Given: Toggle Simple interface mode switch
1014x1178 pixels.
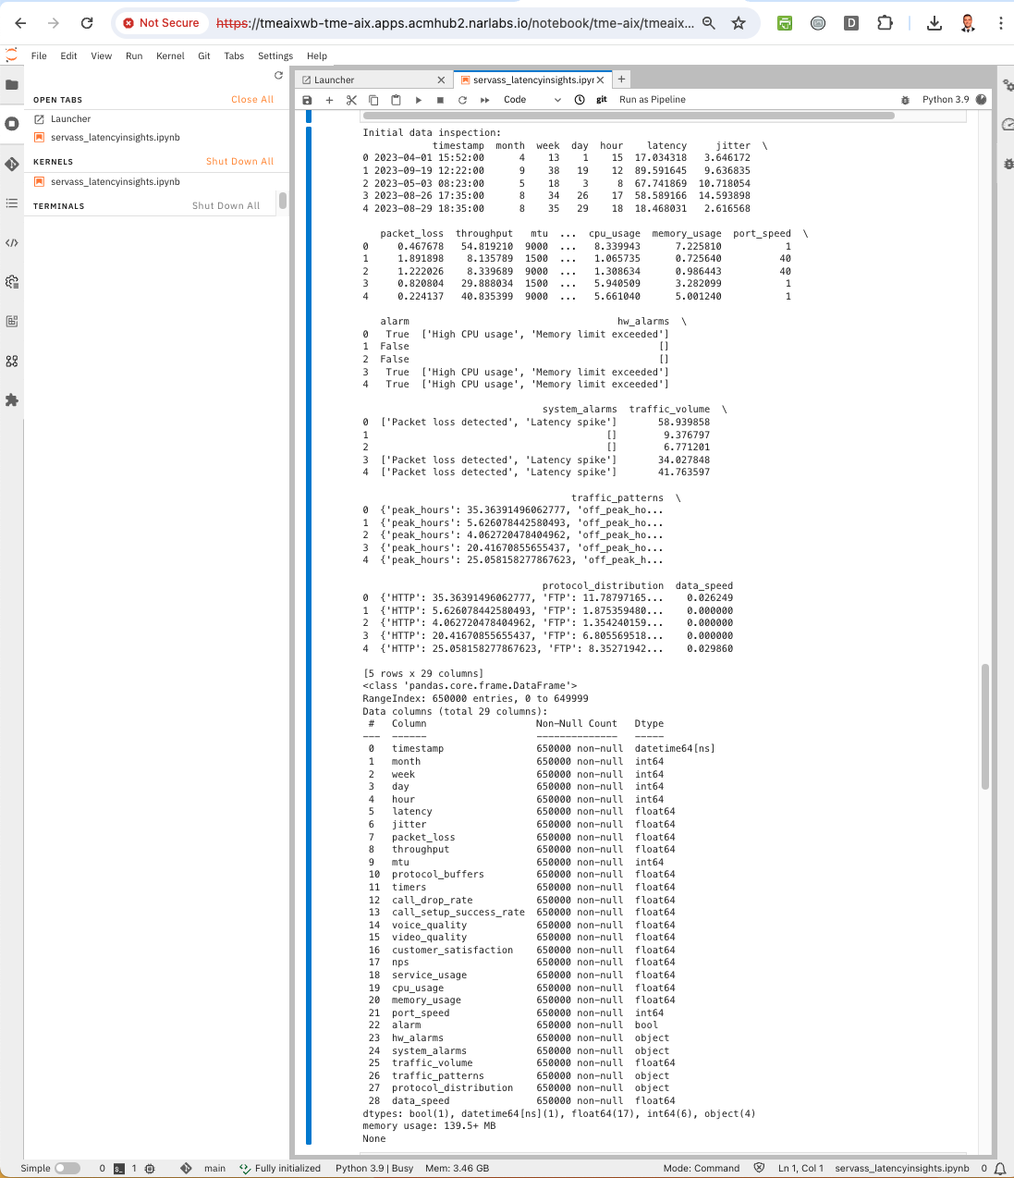Looking at the screenshot, I should click(67, 1168).
